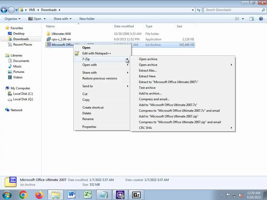267x200 pixels.
Task: Choose Add to archive...
Action: click(x=150, y=93)
